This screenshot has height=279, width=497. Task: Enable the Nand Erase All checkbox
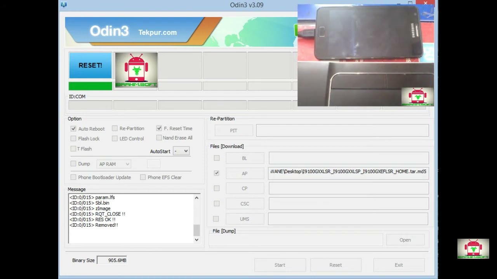[159, 138]
